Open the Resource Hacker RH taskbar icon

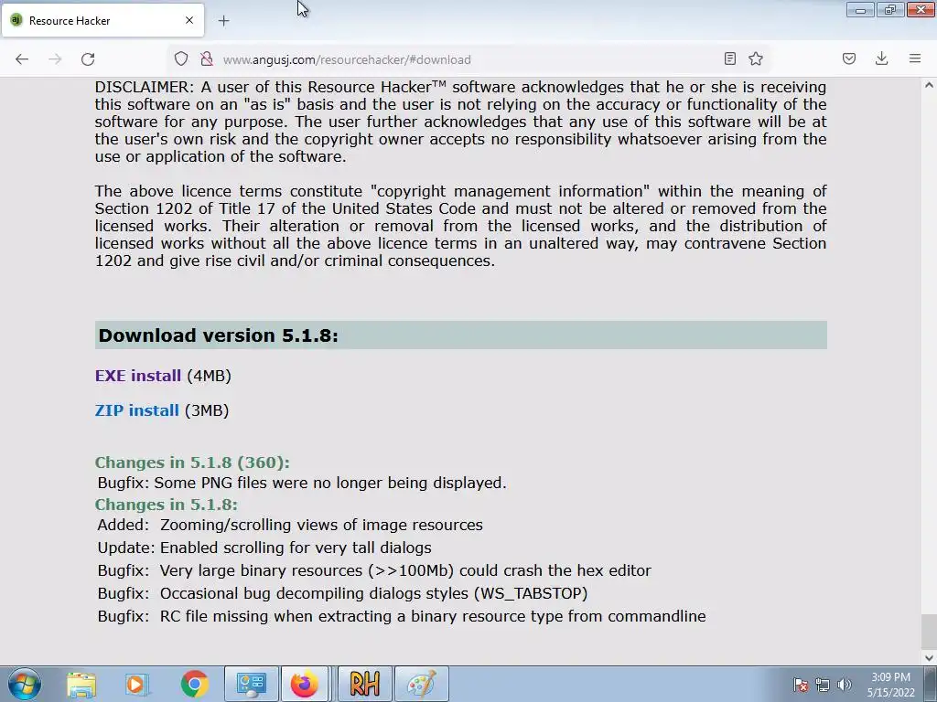(364, 684)
